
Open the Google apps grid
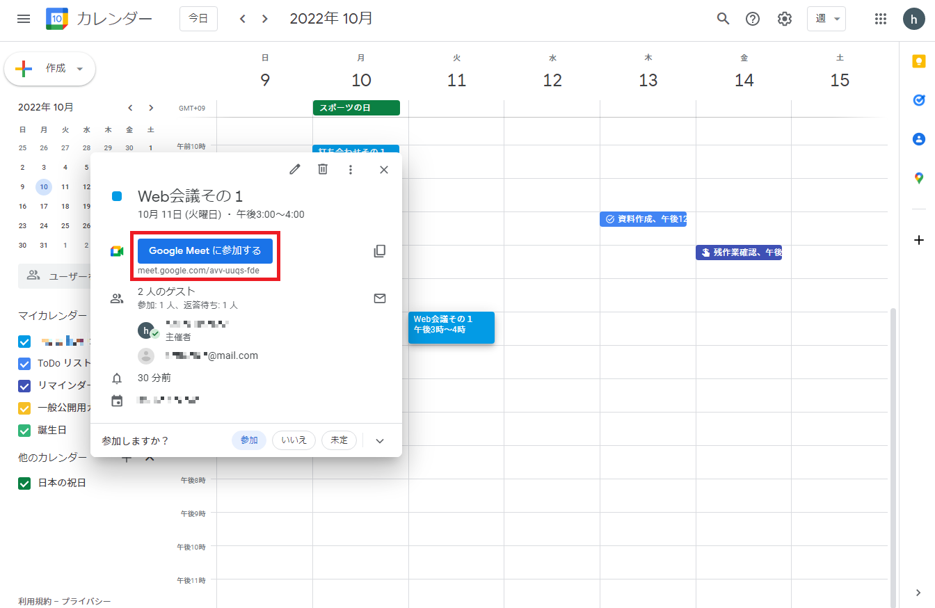click(x=881, y=19)
